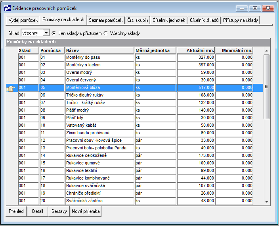This screenshot has height=226, width=279.
Task: Click the application icon in title bar
Action: point(8,8)
